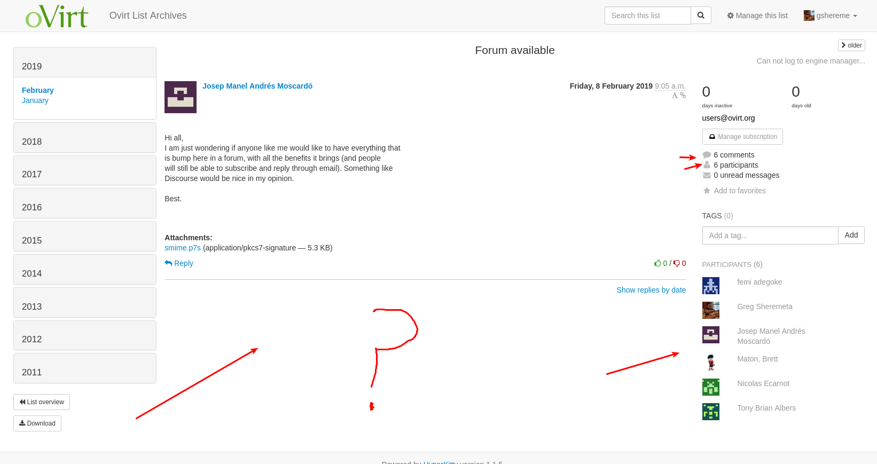Focus the Add a tag field
This screenshot has width=877, height=464.
770,235
